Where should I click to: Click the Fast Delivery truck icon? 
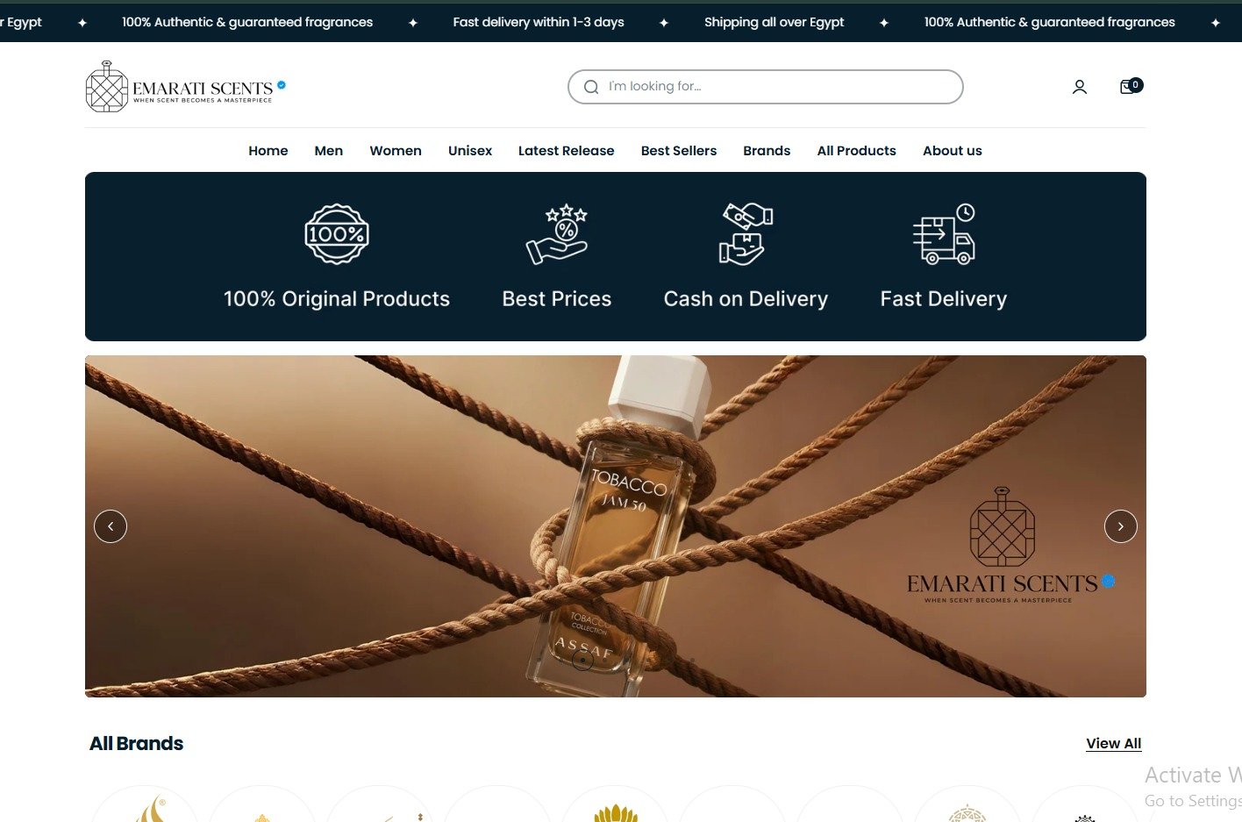pos(944,234)
